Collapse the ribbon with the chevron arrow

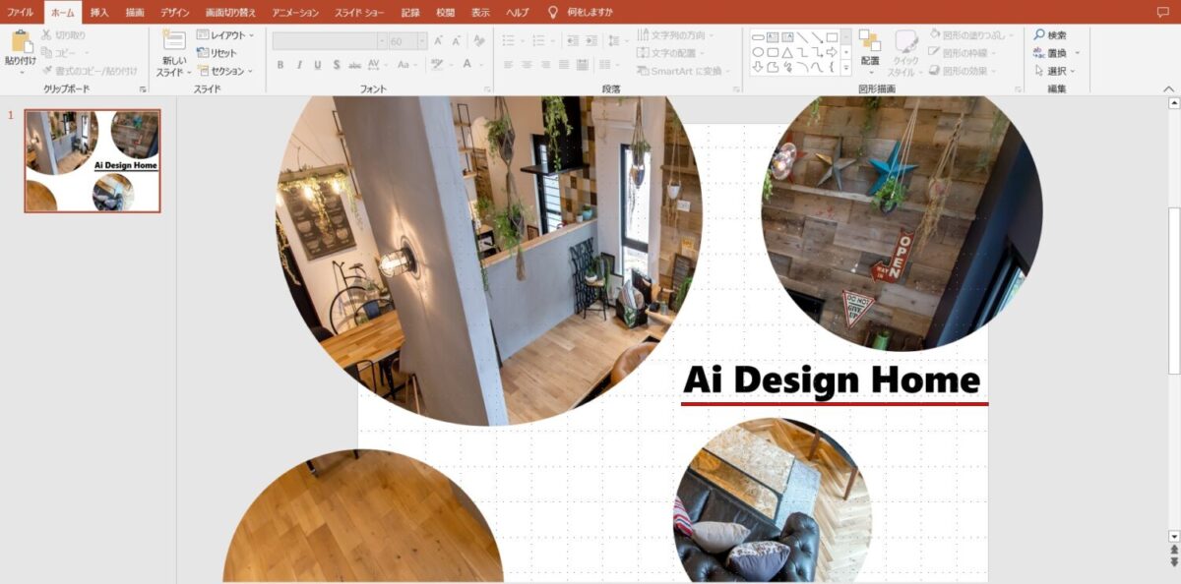click(1170, 88)
